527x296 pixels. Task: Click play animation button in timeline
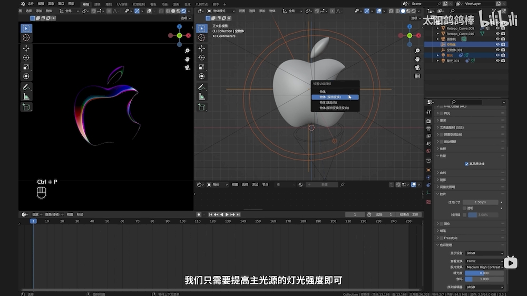coord(227,214)
